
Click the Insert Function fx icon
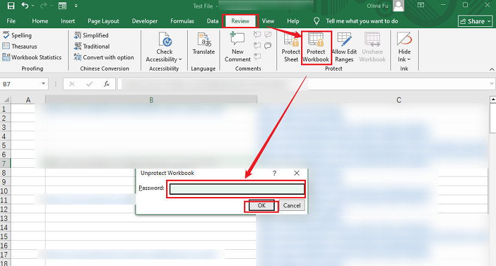[107, 84]
